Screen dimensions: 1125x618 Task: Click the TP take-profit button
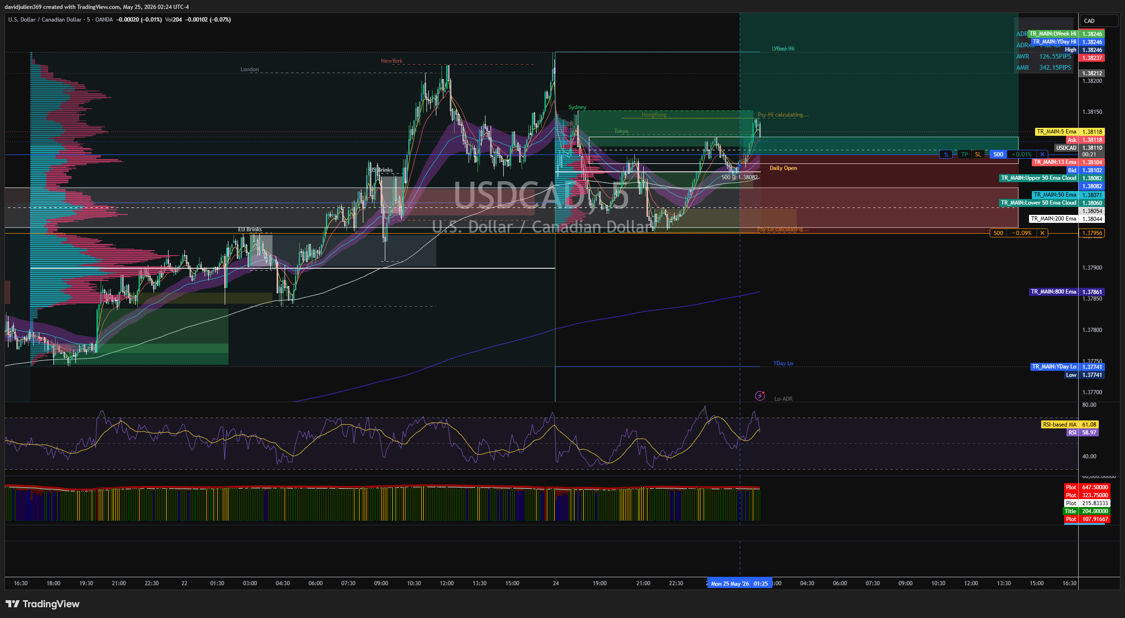click(x=964, y=154)
